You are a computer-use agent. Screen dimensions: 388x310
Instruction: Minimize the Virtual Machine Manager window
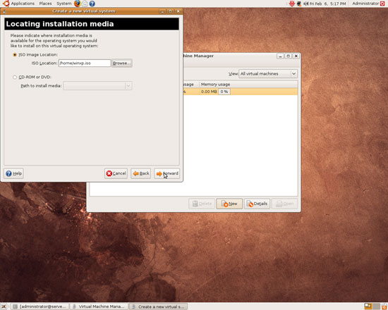[x=280, y=56]
